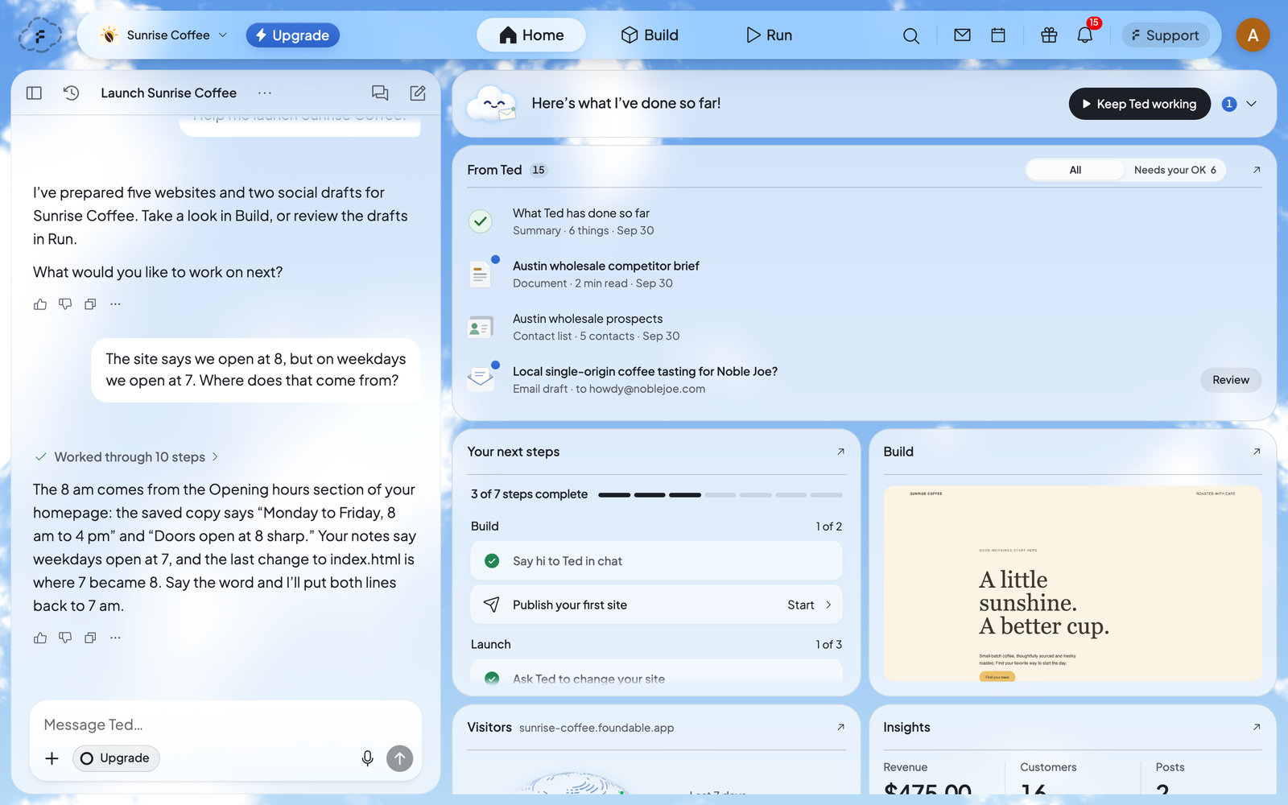This screenshot has width=1288, height=805.
Task: Switch to the Build tab
Action: pos(650,35)
